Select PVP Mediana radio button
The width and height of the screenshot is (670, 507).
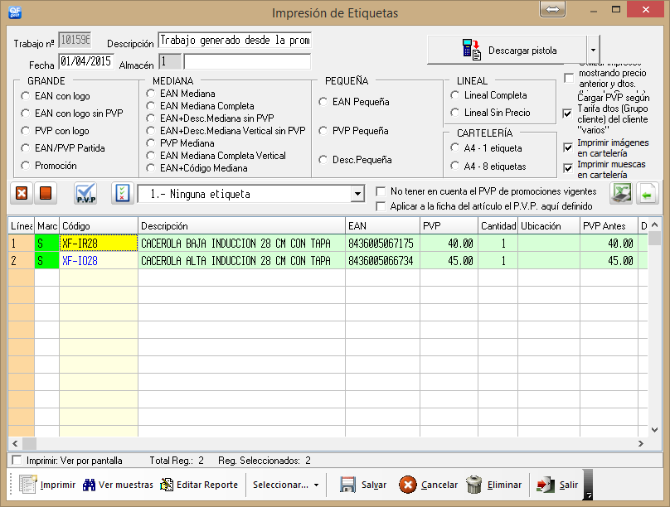pyautogui.click(x=150, y=143)
